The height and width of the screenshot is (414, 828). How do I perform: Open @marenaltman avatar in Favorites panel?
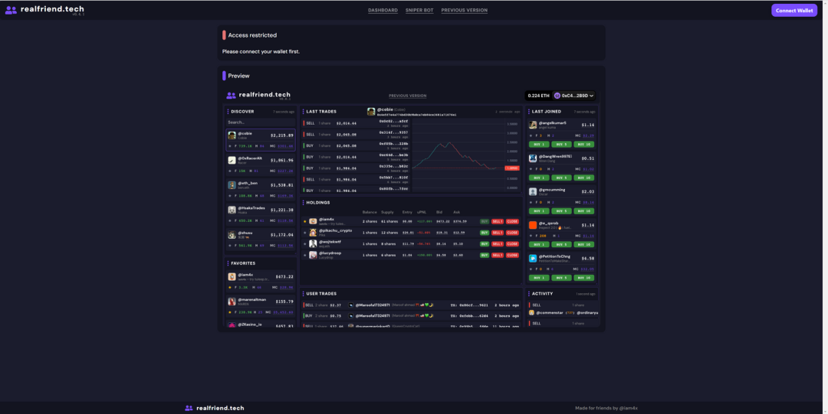click(x=232, y=302)
